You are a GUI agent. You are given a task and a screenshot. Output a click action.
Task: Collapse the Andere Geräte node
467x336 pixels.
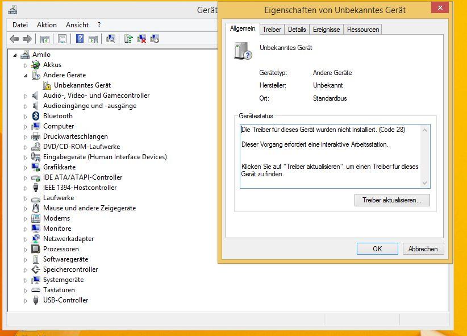pos(26,76)
